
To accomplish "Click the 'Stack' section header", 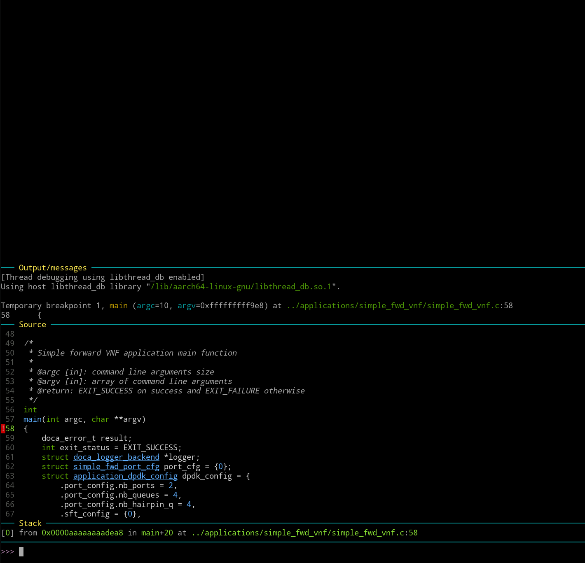I will point(30,523).
